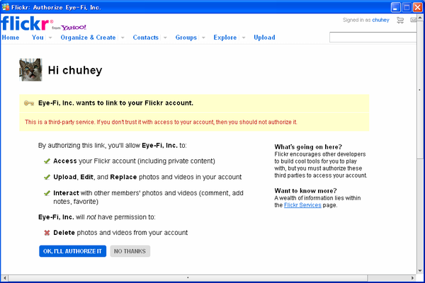Open the Upload page link
Viewport: 425px width, 283px height.
point(264,37)
